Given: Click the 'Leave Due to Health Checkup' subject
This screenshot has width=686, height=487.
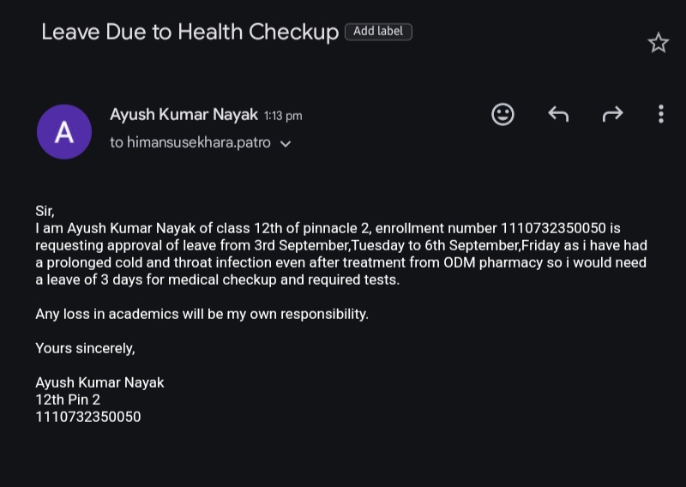Looking at the screenshot, I should pyautogui.click(x=190, y=33).
